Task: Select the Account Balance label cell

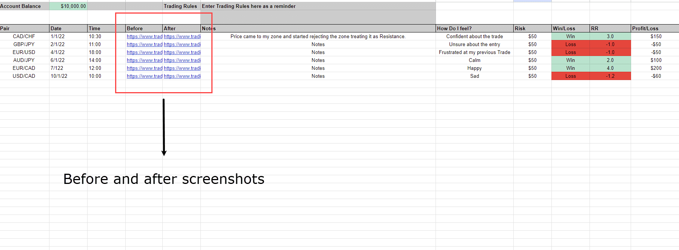Action: pos(25,6)
